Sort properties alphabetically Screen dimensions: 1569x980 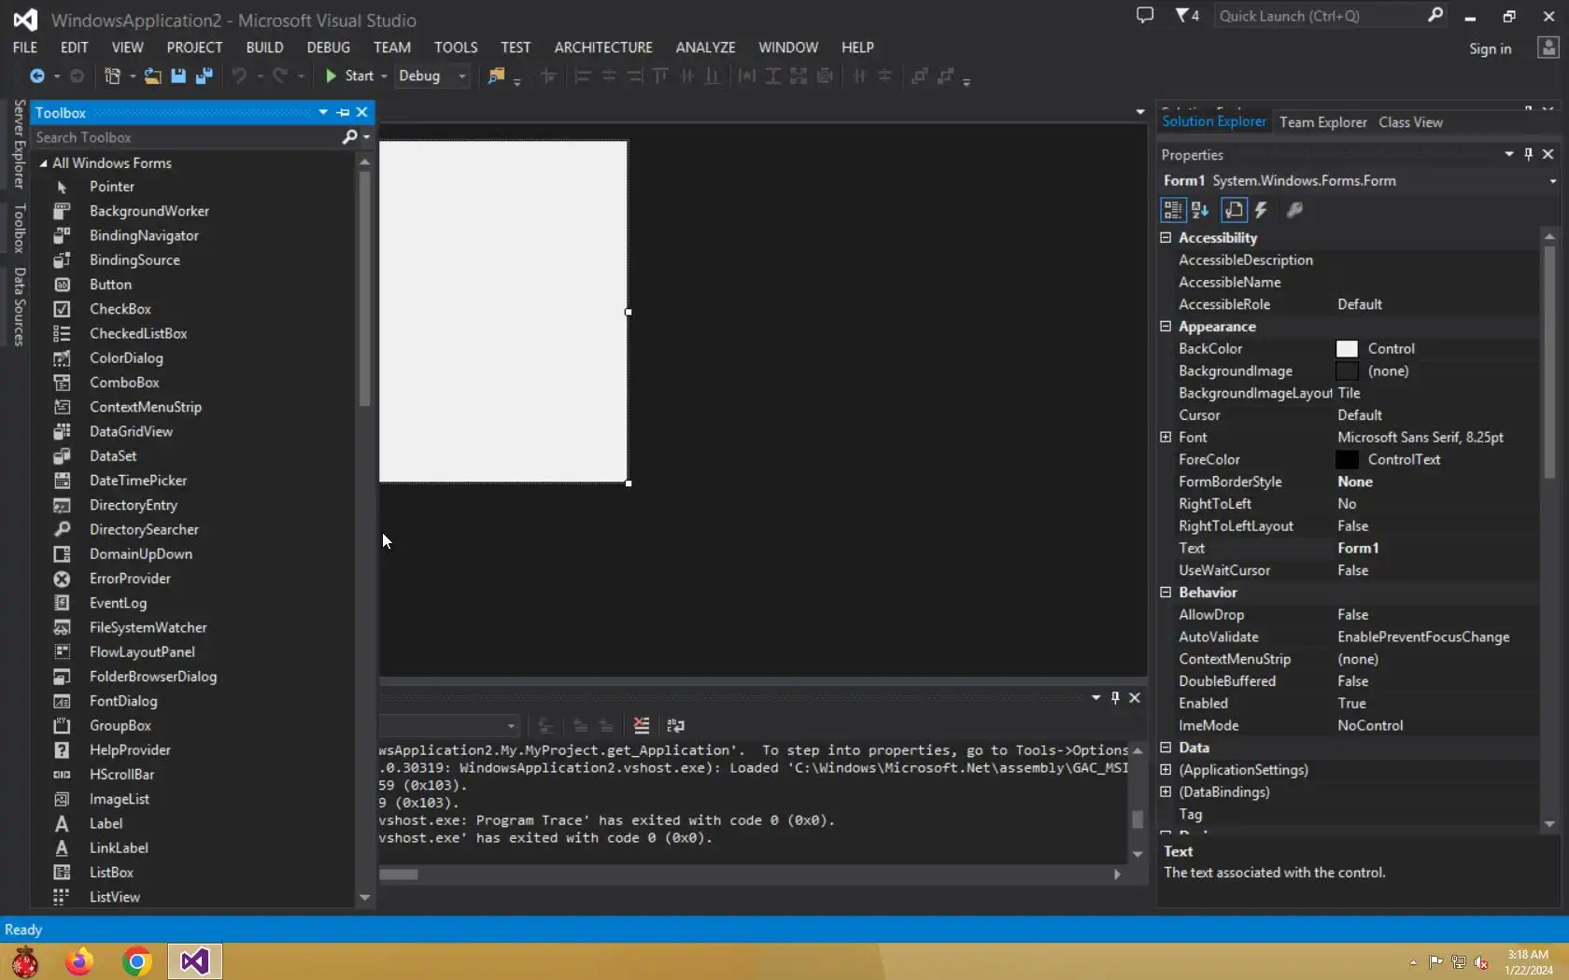[1200, 210]
